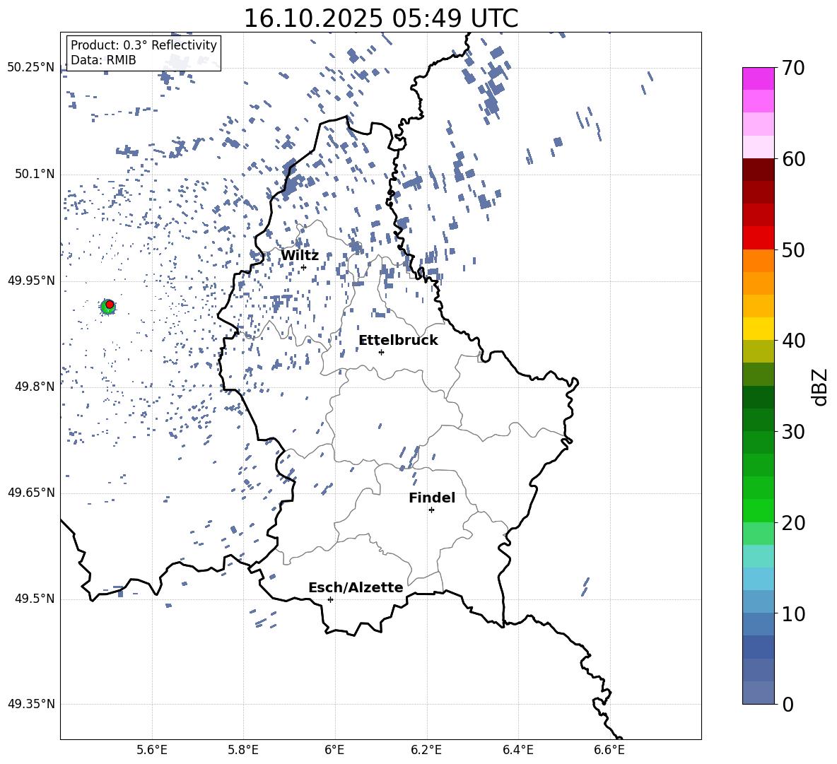837x764 pixels.
Task: Click the 49.95°N latitude label
Action: 31,281
